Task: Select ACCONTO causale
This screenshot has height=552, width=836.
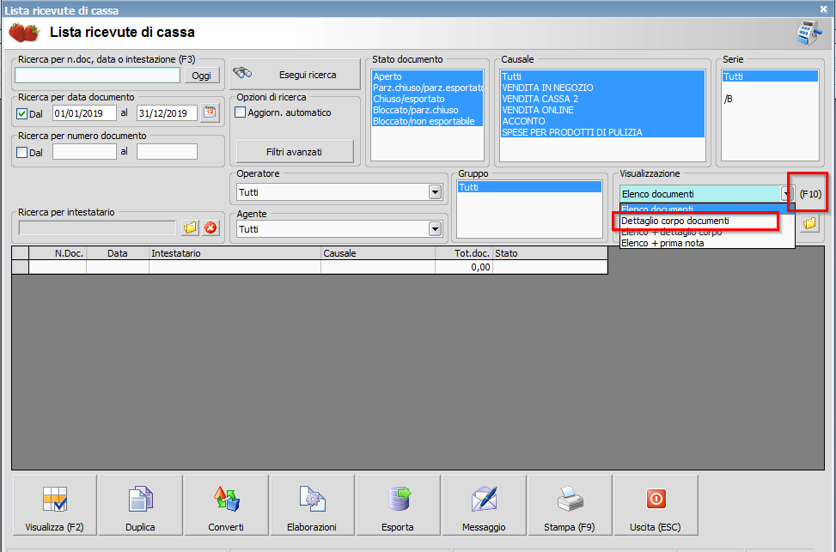Action: [602, 121]
